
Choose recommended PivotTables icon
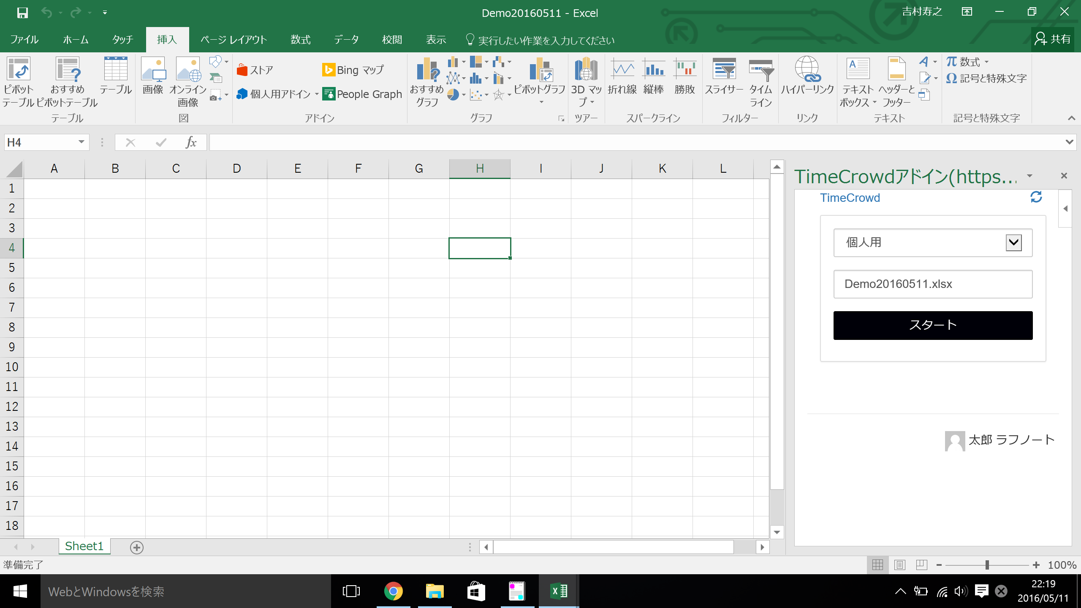pos(67,82)
